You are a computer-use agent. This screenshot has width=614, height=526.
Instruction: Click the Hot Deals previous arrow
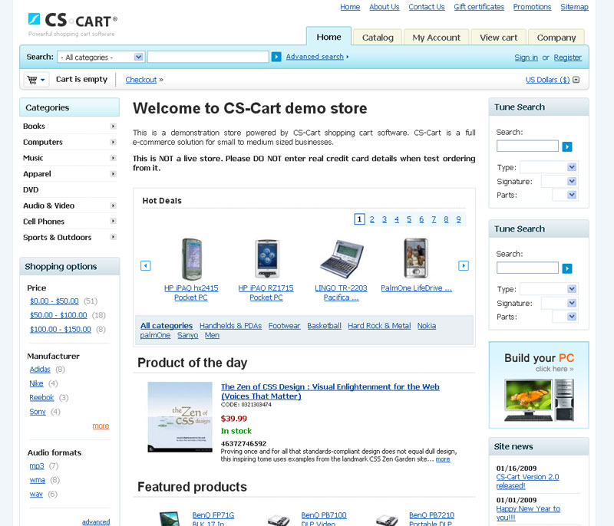tap(146, 265)
